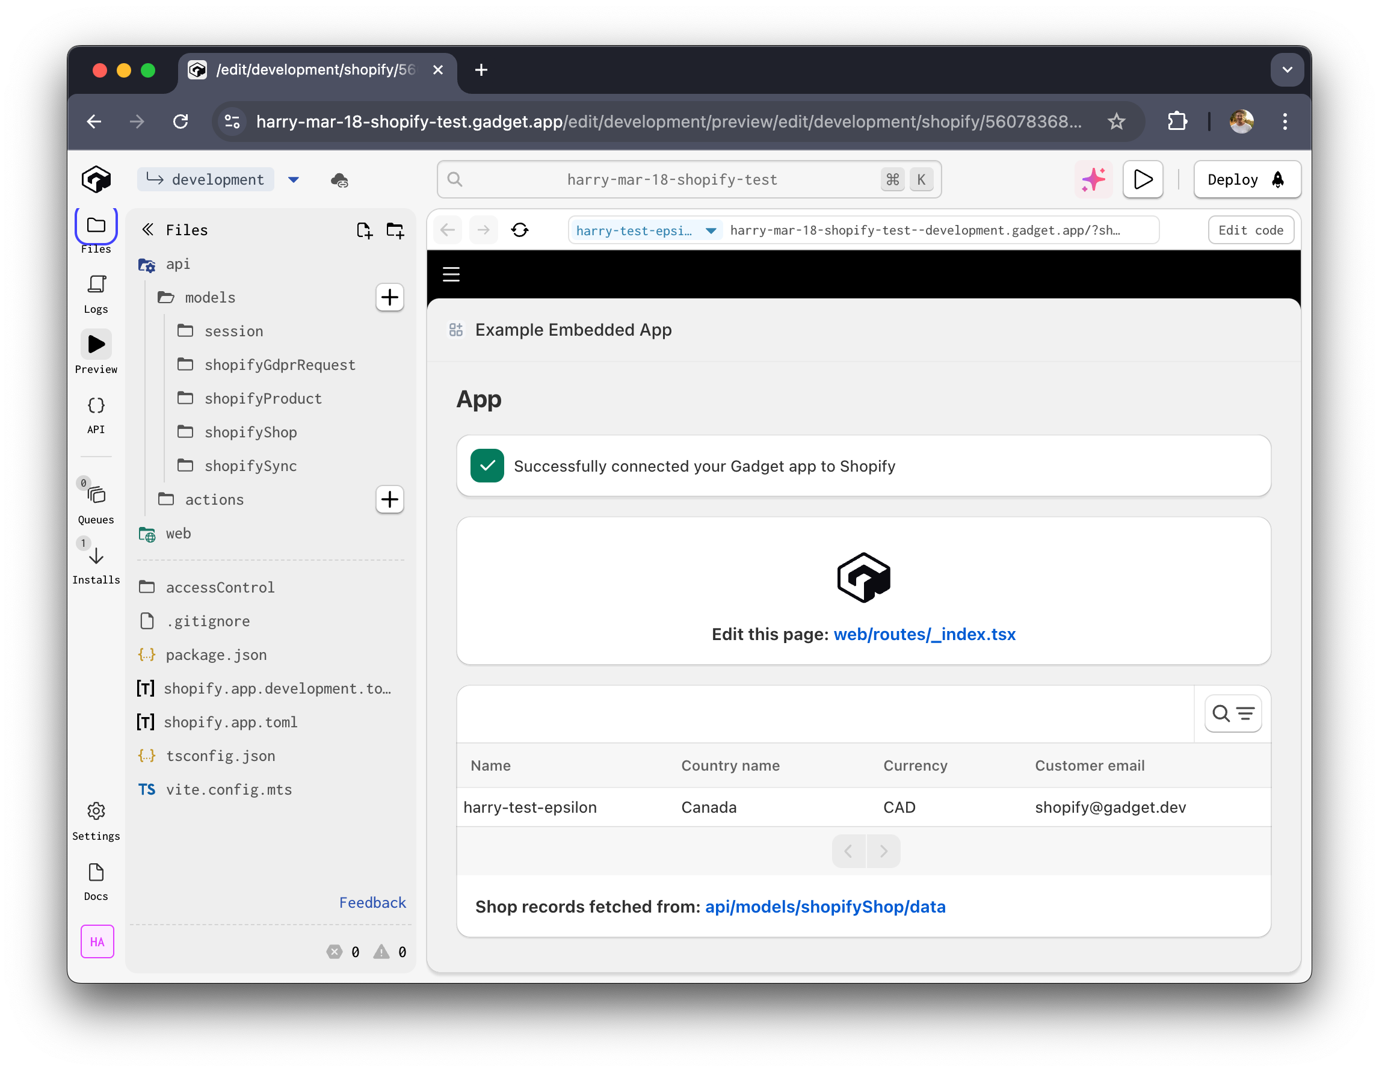Click the errors count icon in status bar
The height and width of the screenshot is (1072, 1379).
[x=334, y=952]
